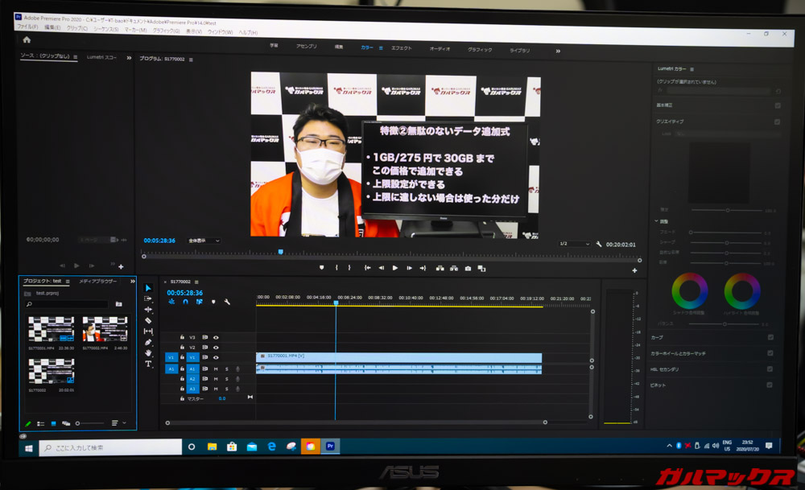Open timeline display settings wrench
Viewport: 805px width, 490px height.
(x=227, y=302)
